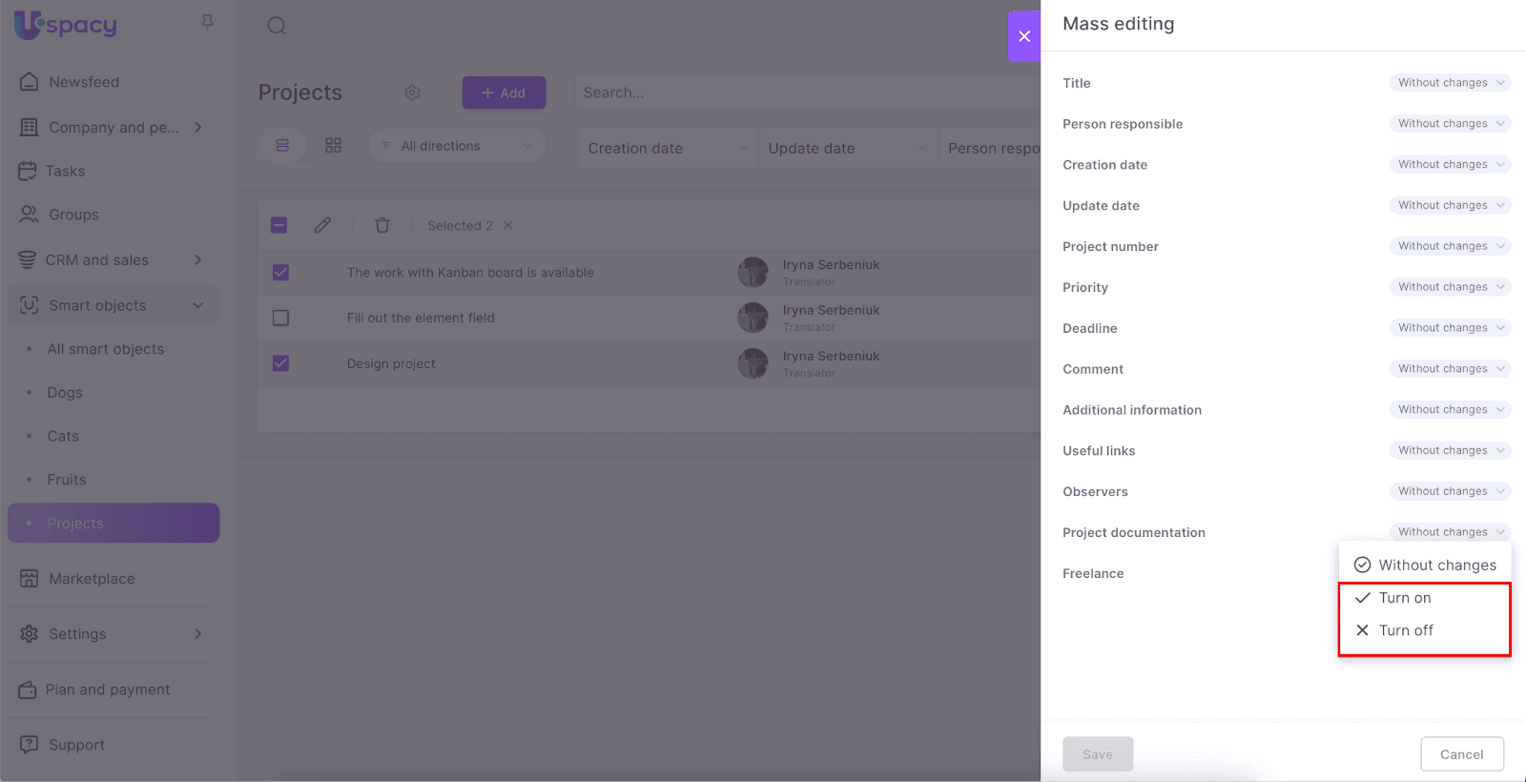Select Turn off option
This screenshot has width=1526, height=782.
(1406, 630)
